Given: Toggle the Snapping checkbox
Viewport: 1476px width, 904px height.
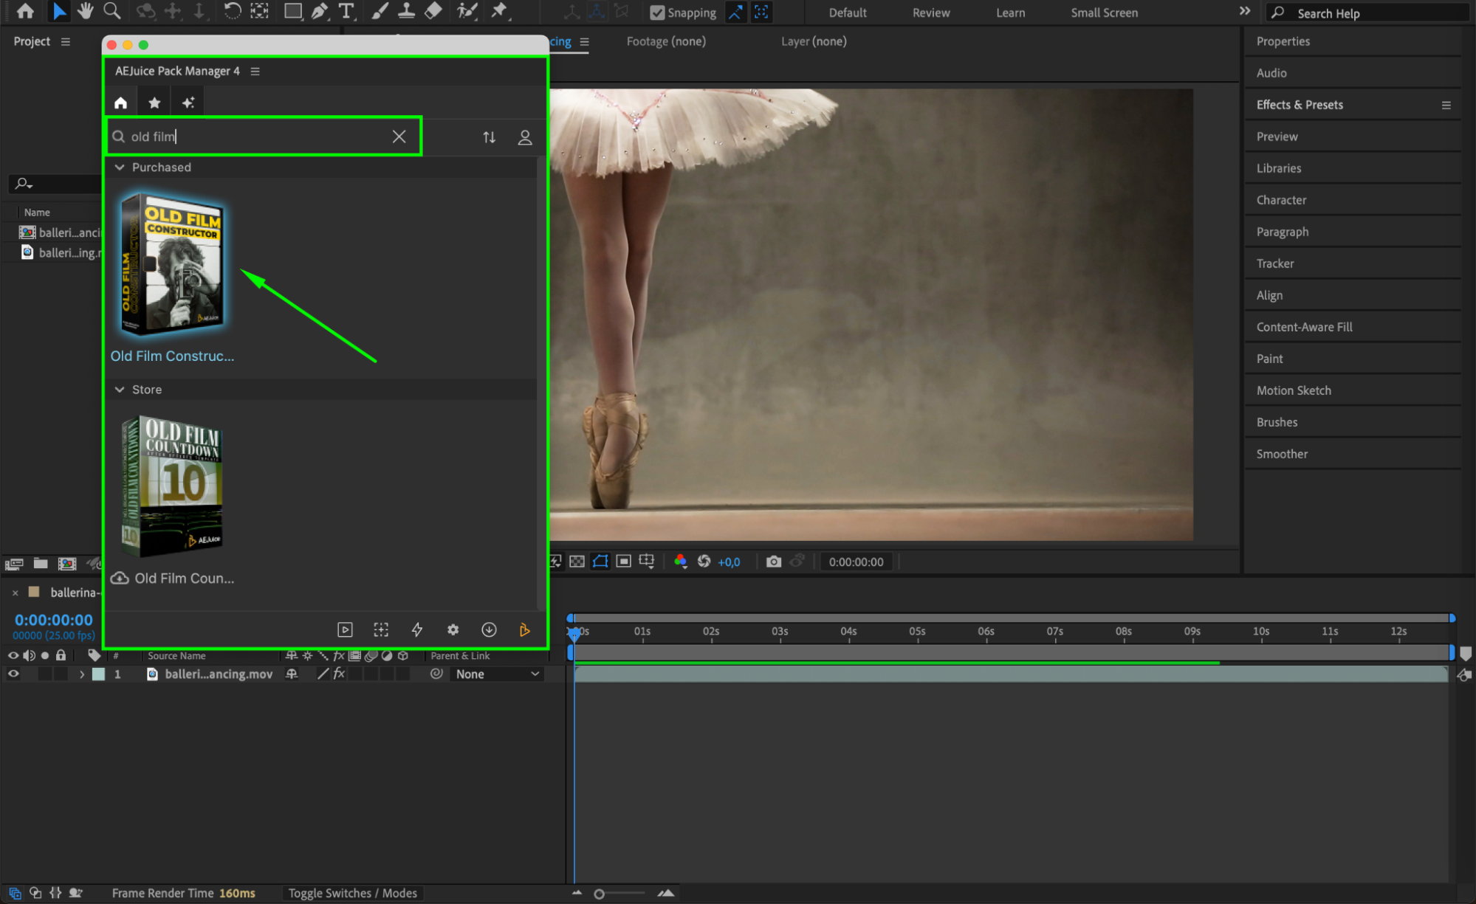Looking at the screenshot, I should click(656, 13).
